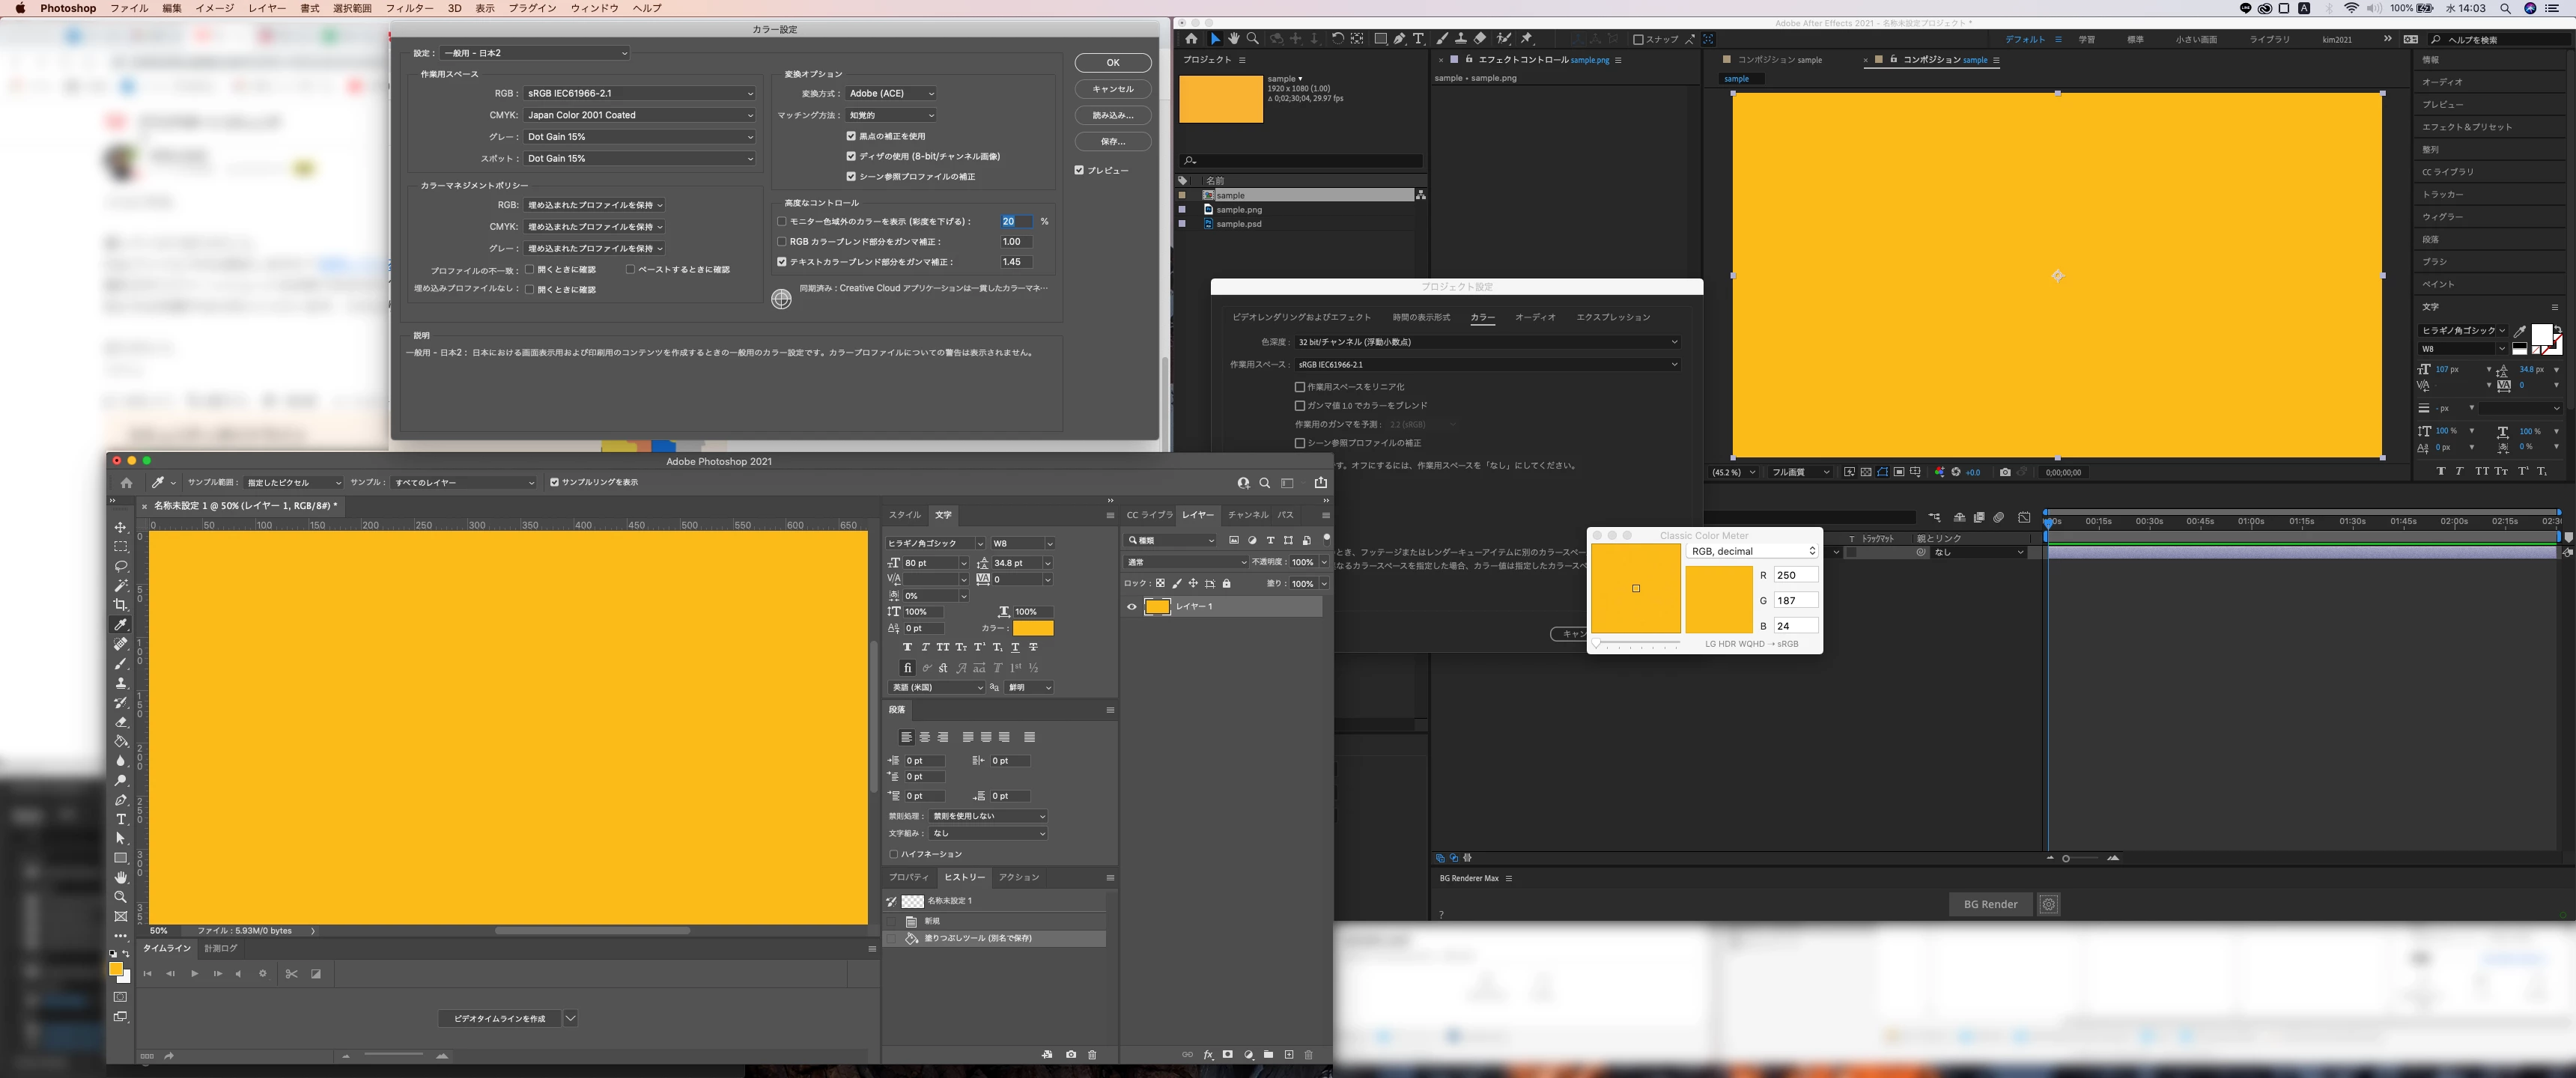Viewport: 2576px width, 1078px height.
Task: Open the RGB working space dropdown
Action: pyautogui.click(x=639, y=93)
